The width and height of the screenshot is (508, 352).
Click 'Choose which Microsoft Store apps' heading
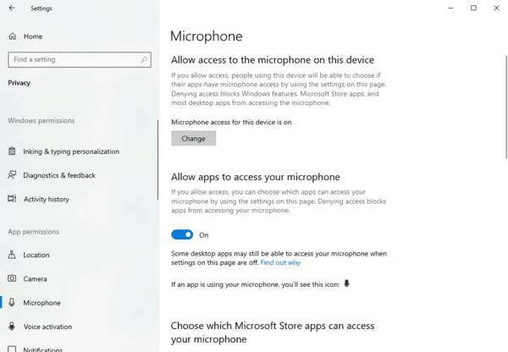click(x=273, y=333)
